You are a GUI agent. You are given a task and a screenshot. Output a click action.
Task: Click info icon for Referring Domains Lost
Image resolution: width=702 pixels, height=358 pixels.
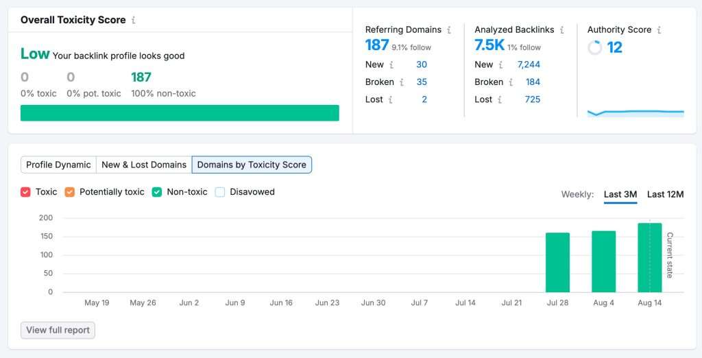click(x=390, y=100)
